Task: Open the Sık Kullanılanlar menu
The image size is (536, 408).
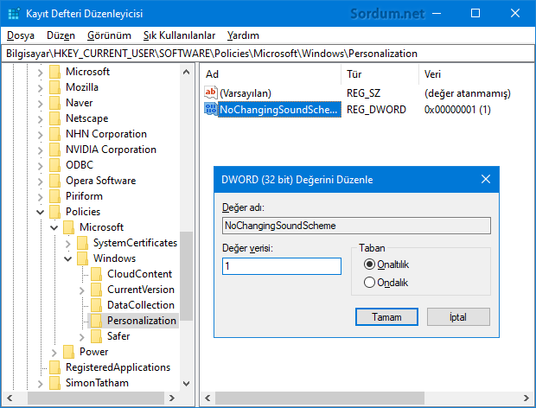Action: (x=179, y=35)
